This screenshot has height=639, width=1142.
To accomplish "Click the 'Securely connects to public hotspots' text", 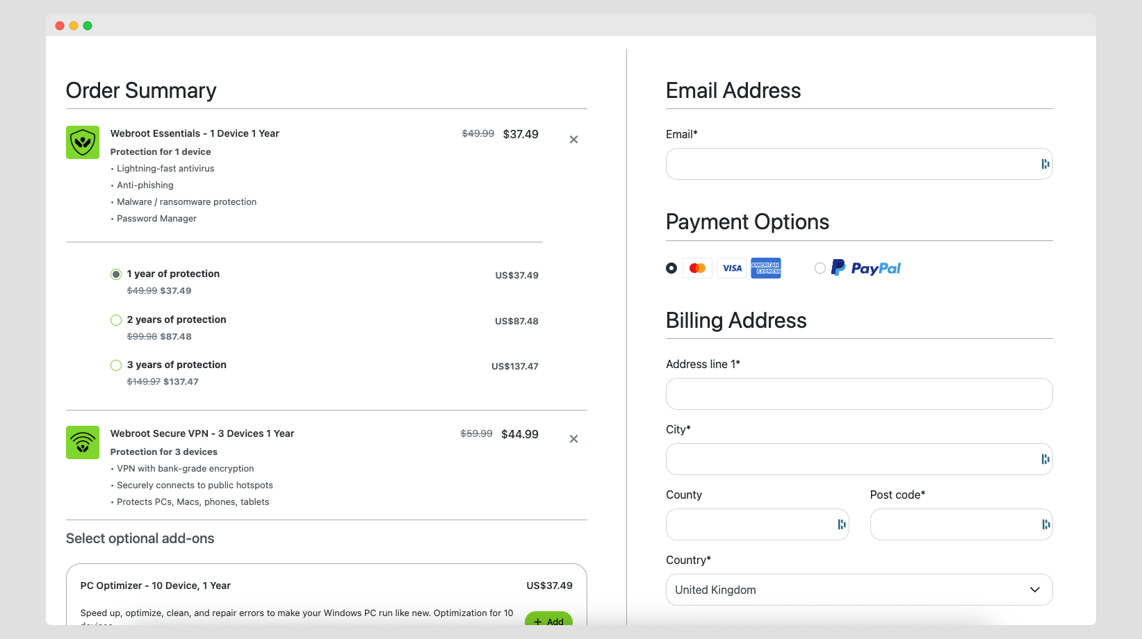I will pos(195,486).
